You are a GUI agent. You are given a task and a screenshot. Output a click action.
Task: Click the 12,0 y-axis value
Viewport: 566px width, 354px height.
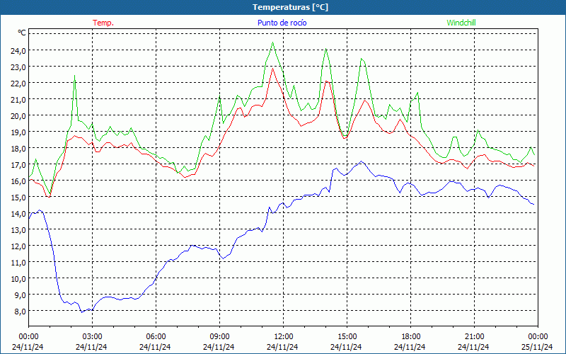tap(18, 246)
